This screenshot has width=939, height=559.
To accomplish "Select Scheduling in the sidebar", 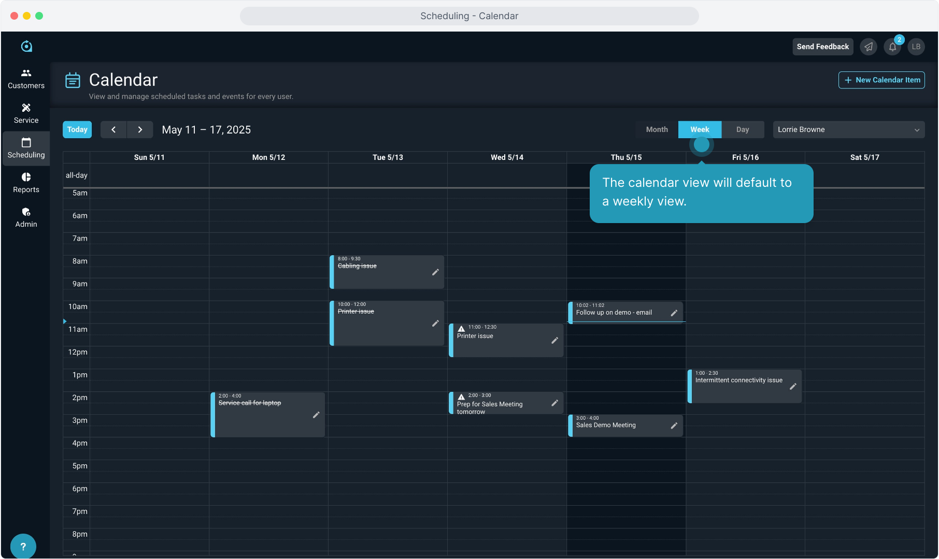I will (26, 148).
